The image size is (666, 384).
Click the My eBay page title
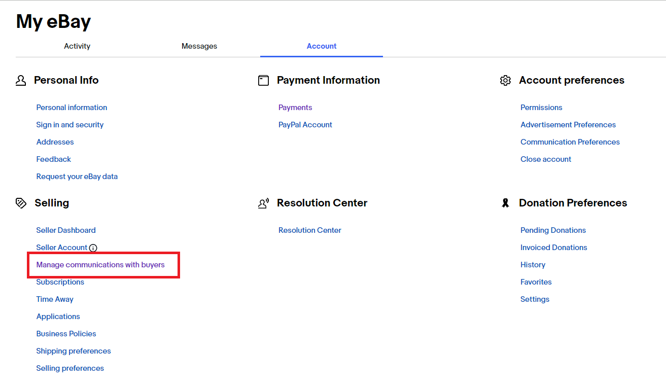click(x=53, y=22)
